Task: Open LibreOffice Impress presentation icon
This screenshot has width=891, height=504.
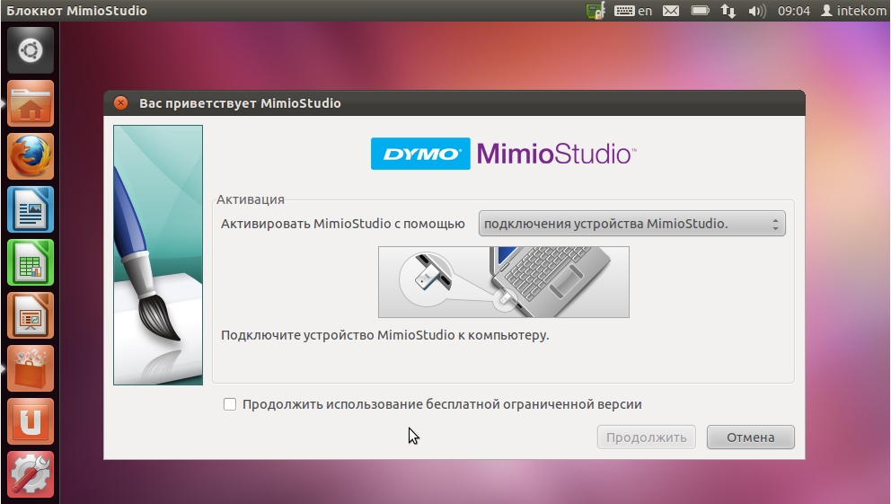Action: [31, 315]
